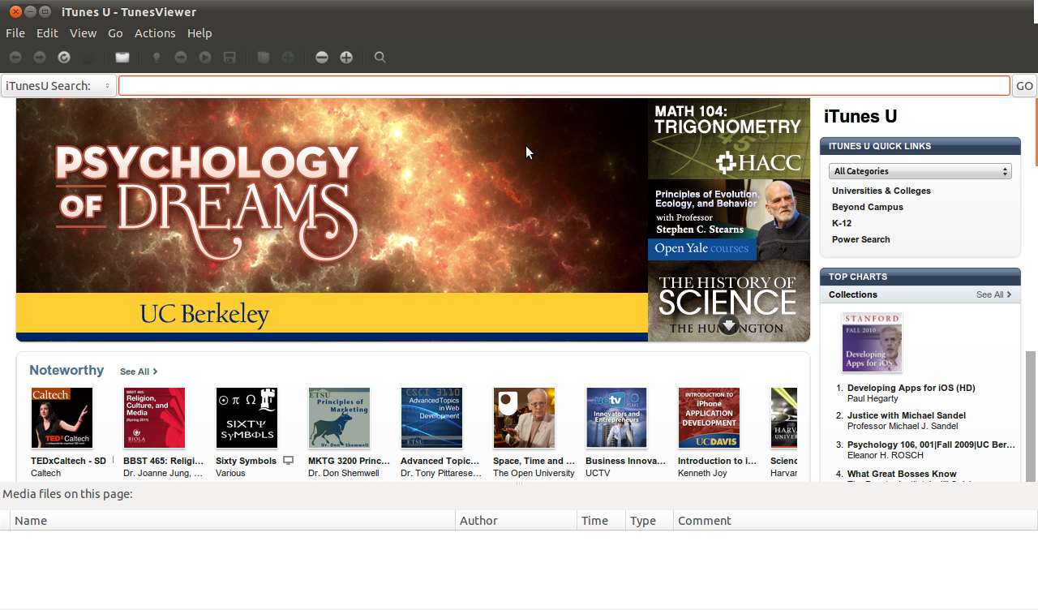
Task: Open the Beyond Campus link
Action: (x=868, y=207)
